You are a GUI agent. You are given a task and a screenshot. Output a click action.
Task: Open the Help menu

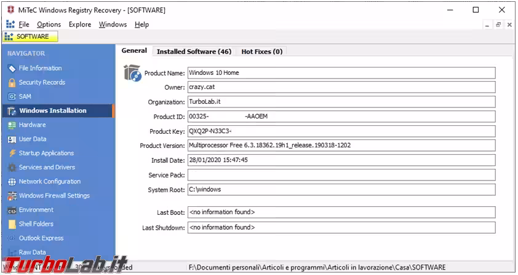click(141, 25)
